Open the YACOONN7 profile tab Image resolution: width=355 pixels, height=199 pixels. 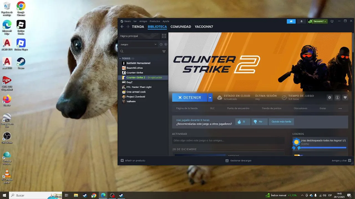point(204,27)
